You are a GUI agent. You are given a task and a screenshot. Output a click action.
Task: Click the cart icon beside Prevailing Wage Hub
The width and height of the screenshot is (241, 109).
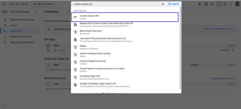(x=75, y=77)
